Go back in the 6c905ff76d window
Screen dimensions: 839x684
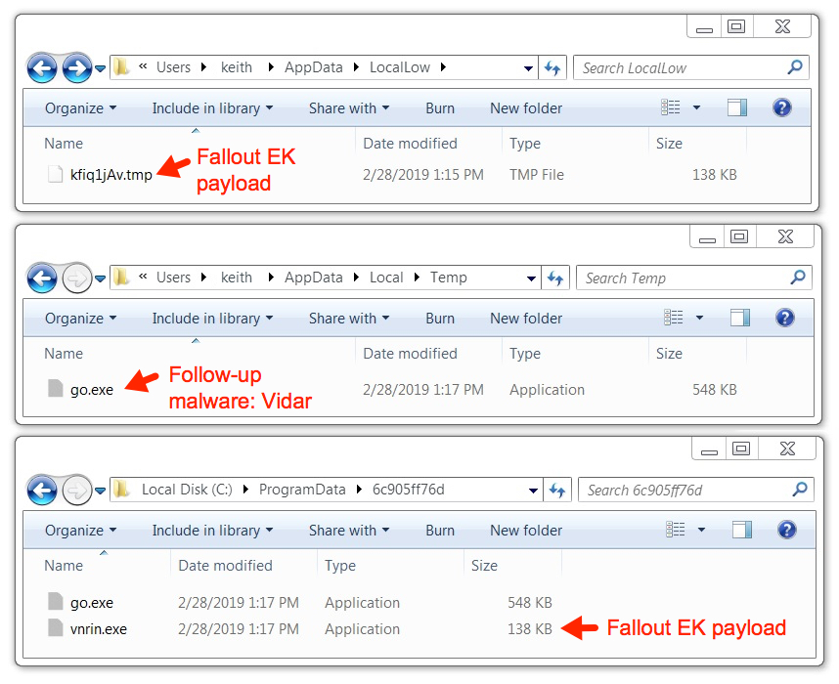(x=42, y=490)
